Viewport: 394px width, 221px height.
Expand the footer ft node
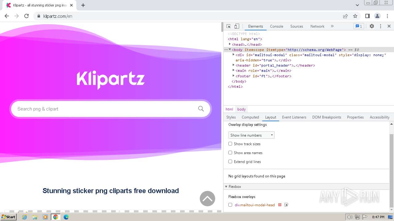[233, 76]
